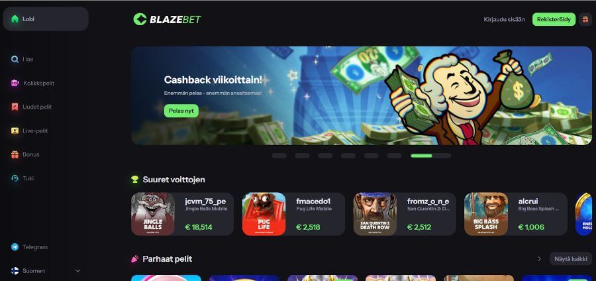The image size is (596, 281).
Task: Open the gift box icon near Rekisteröidy
Action: tap(585, 19)
